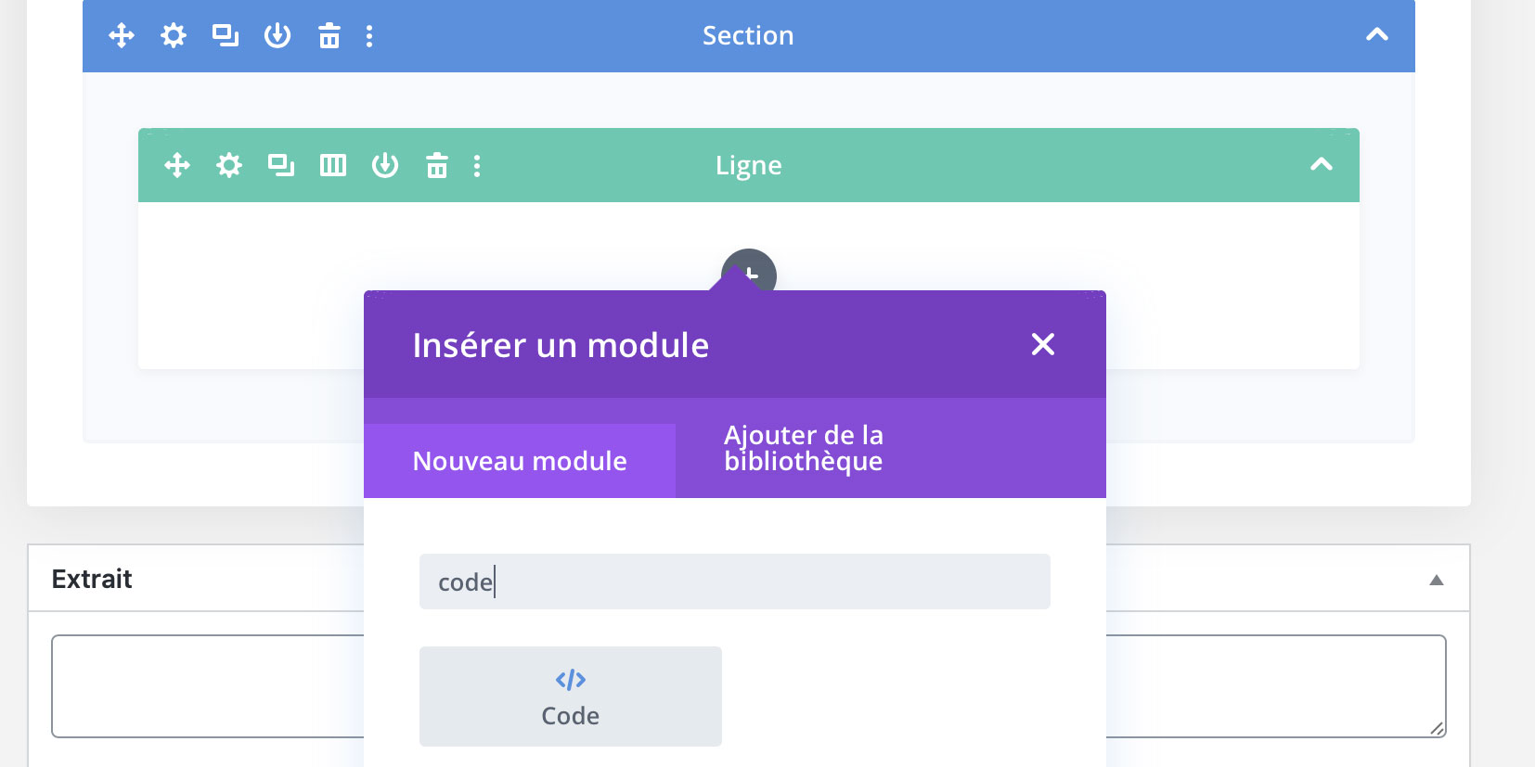1535x767 pixels.
Task: Collapse the Section with chevron
Action: [1377, 35]
